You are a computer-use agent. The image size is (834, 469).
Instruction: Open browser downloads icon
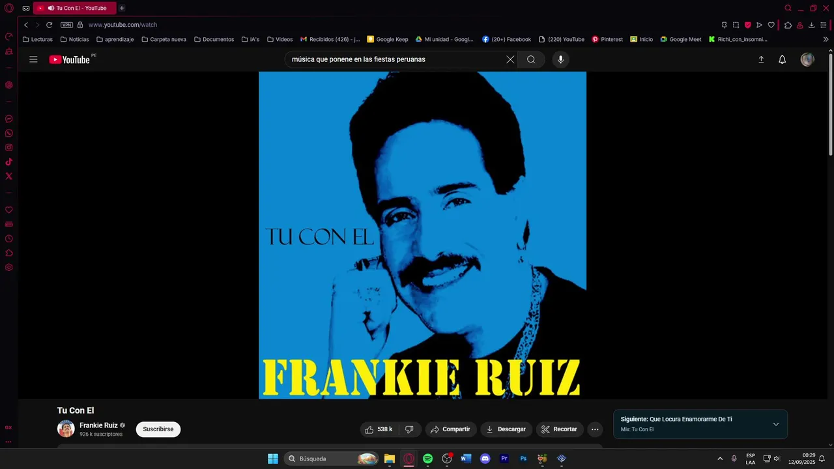coord(811,25)
